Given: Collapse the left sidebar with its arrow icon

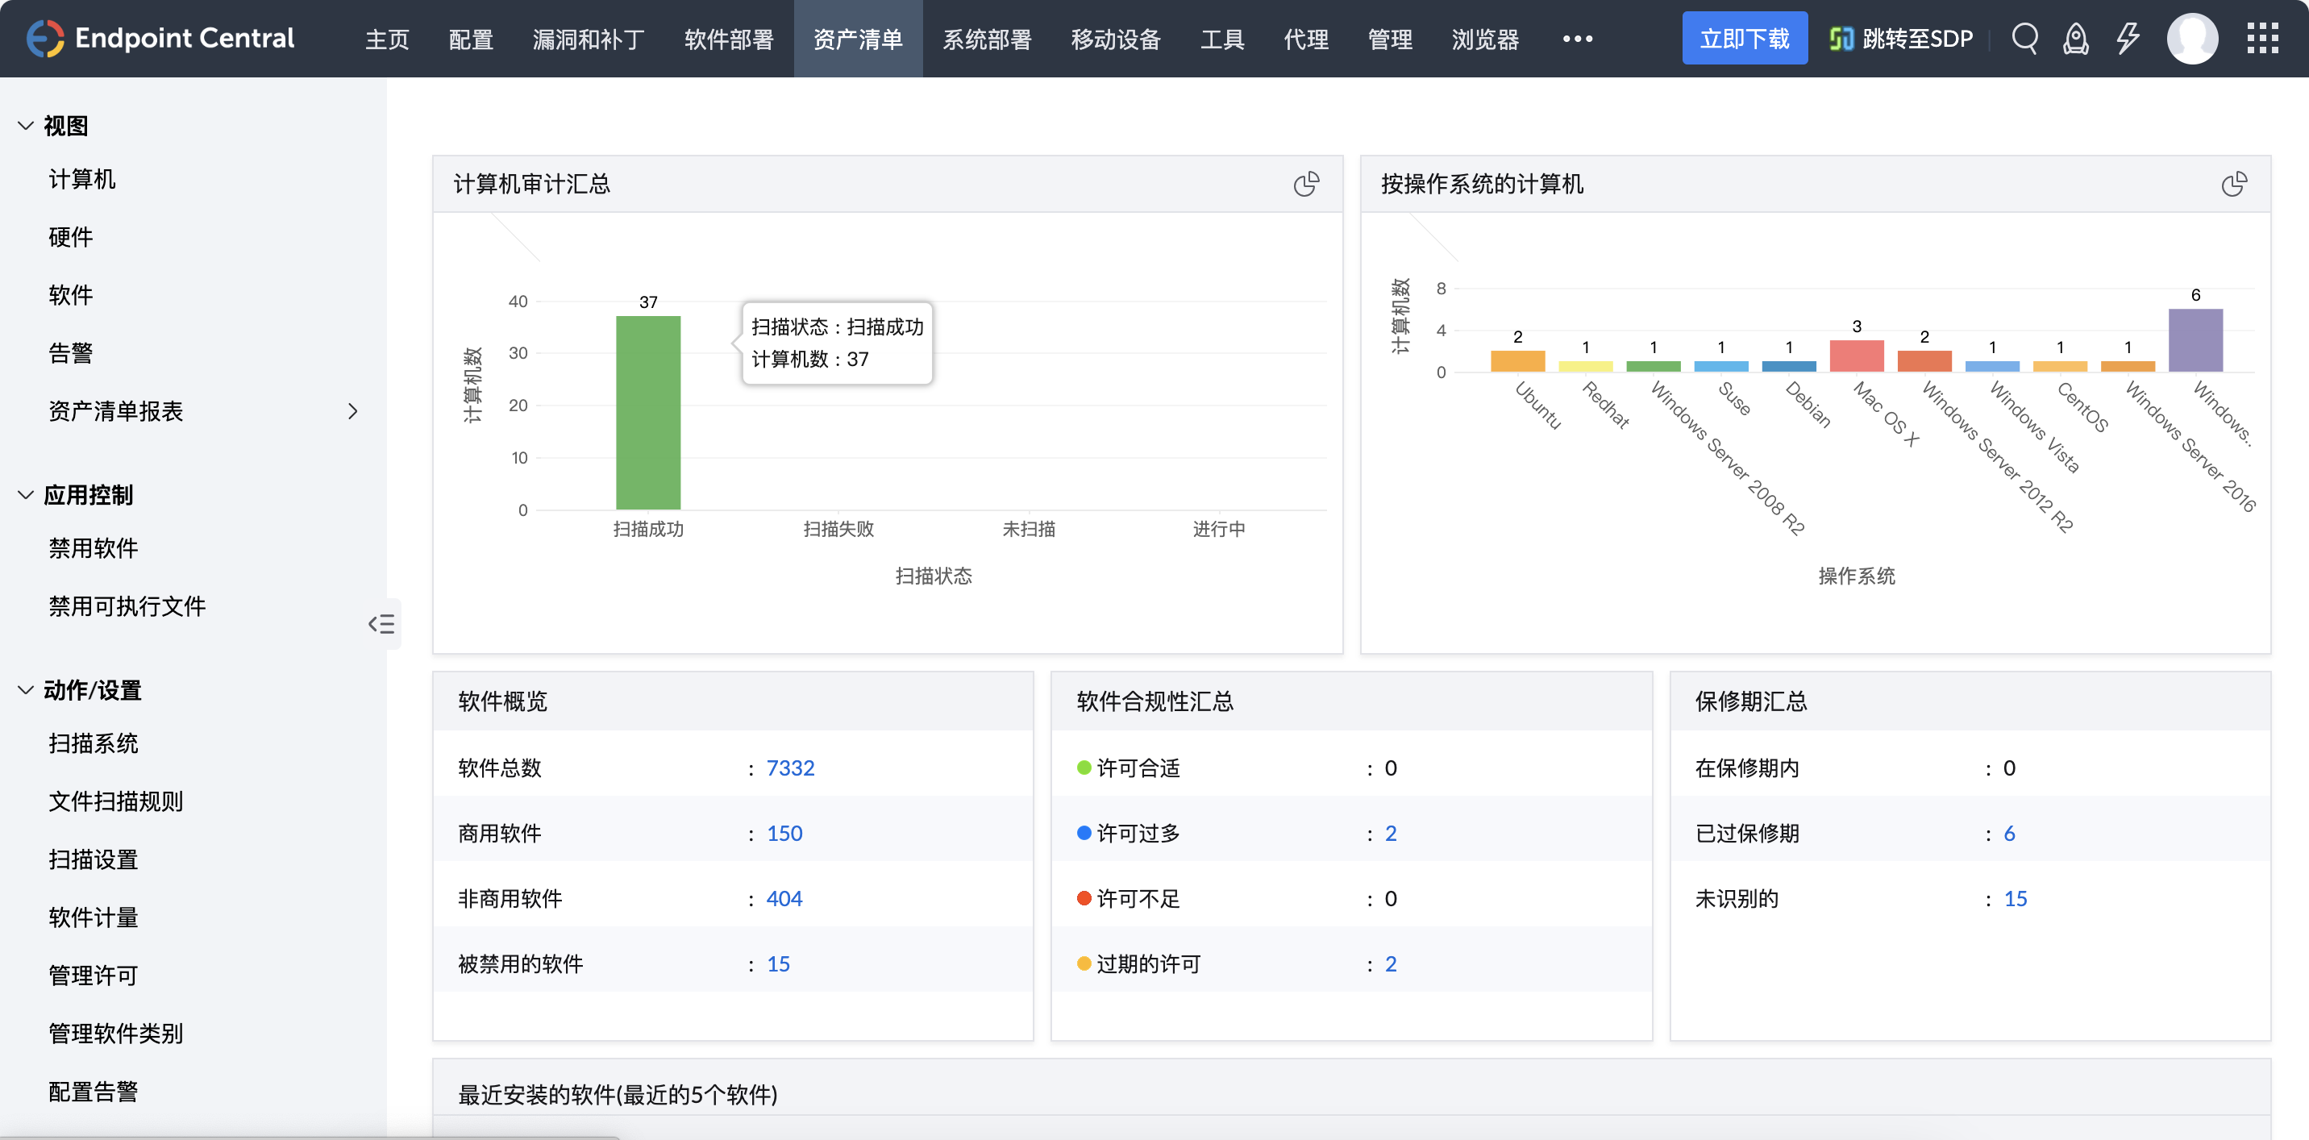Looking at the screenshot, I should tap(382, 624).
